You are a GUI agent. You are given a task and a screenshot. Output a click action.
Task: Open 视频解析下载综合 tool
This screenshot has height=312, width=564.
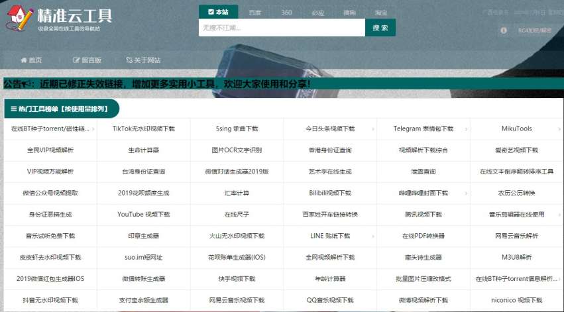[x=423, y=150]
